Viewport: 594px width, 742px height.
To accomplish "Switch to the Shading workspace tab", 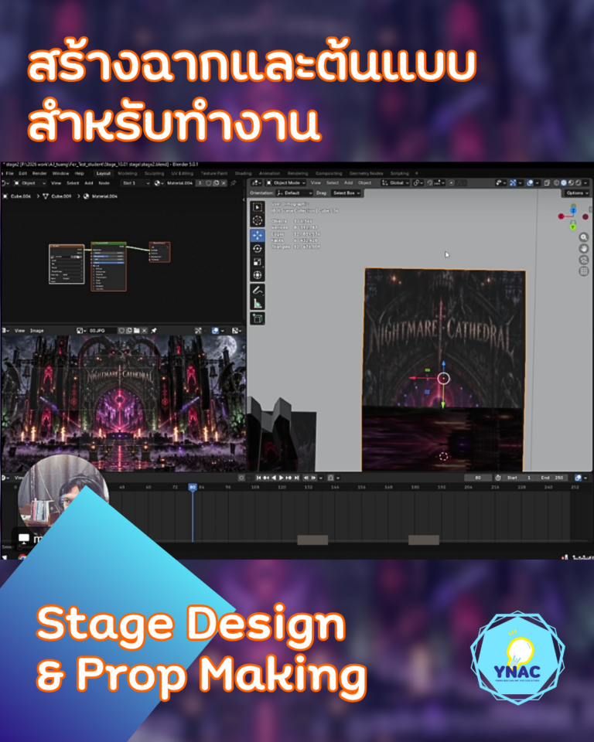I will click(x=243, y=173).
